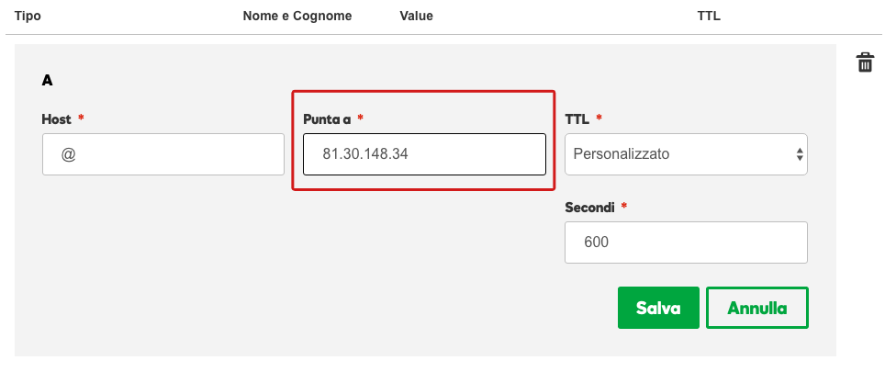The height and width of the screenshot is (372, 885).
Task: Click the red asterisk after the TTL form label
Action: 599,119
